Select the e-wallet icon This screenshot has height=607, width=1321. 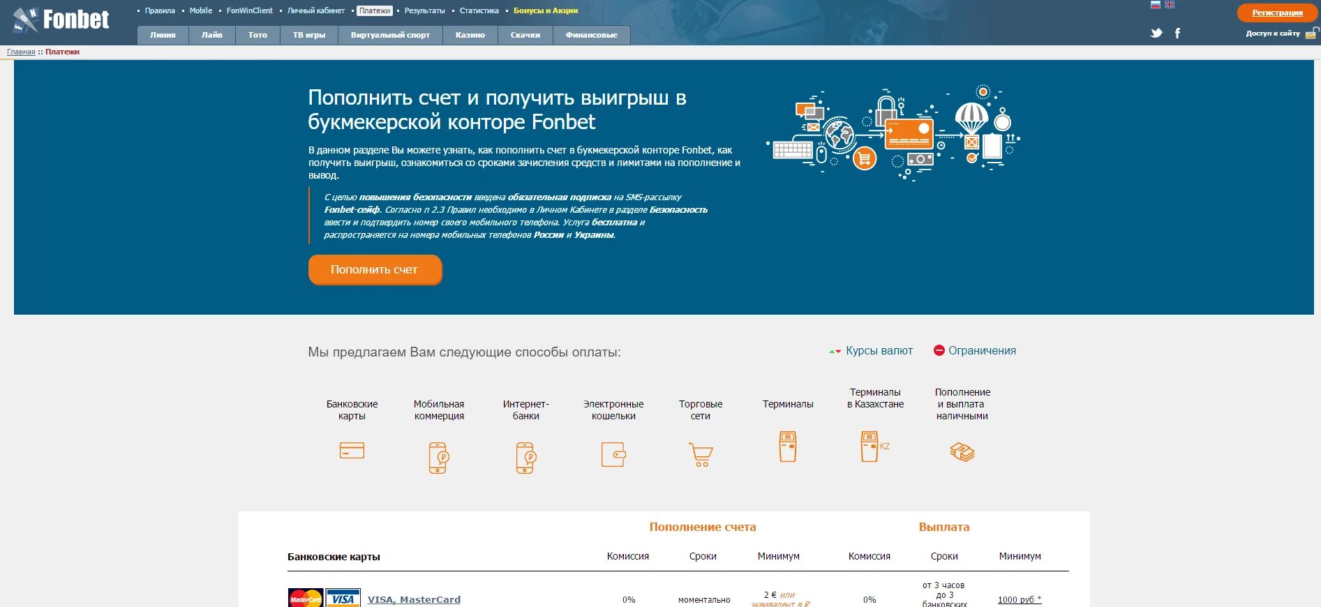point(613,455)
